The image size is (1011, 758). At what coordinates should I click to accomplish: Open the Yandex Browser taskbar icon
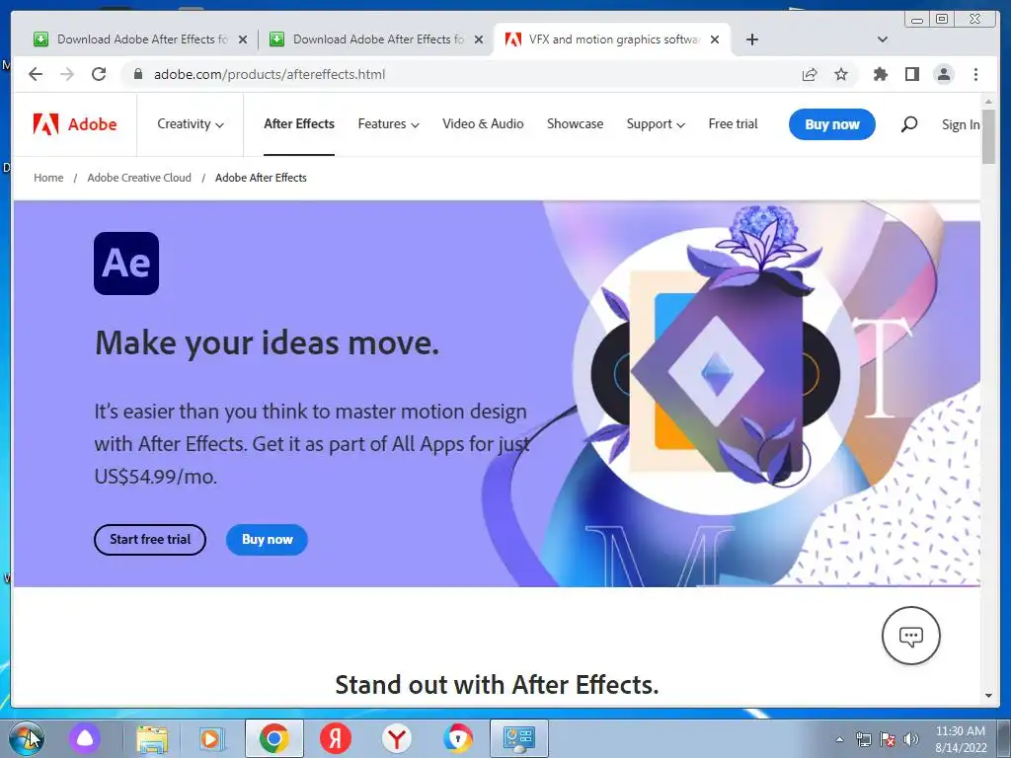point(397,738)
